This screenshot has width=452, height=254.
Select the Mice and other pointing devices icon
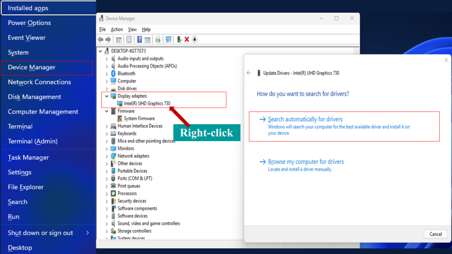pyautogui.click(x=113, y=141)
